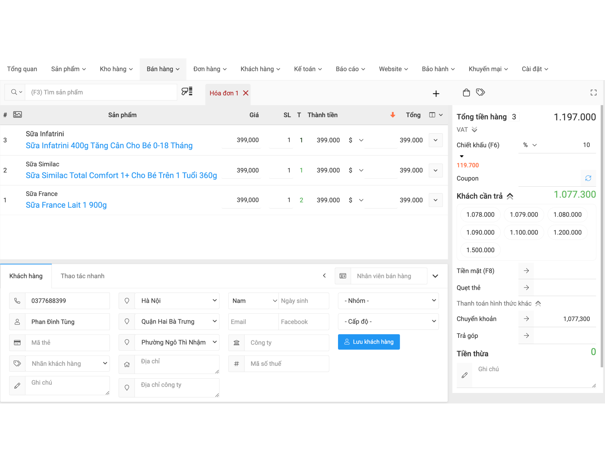The width and height of the screenshot is (605, 461).
Task: Open product link Sữa France Lait 1 900g
Action: pos(66,205)
